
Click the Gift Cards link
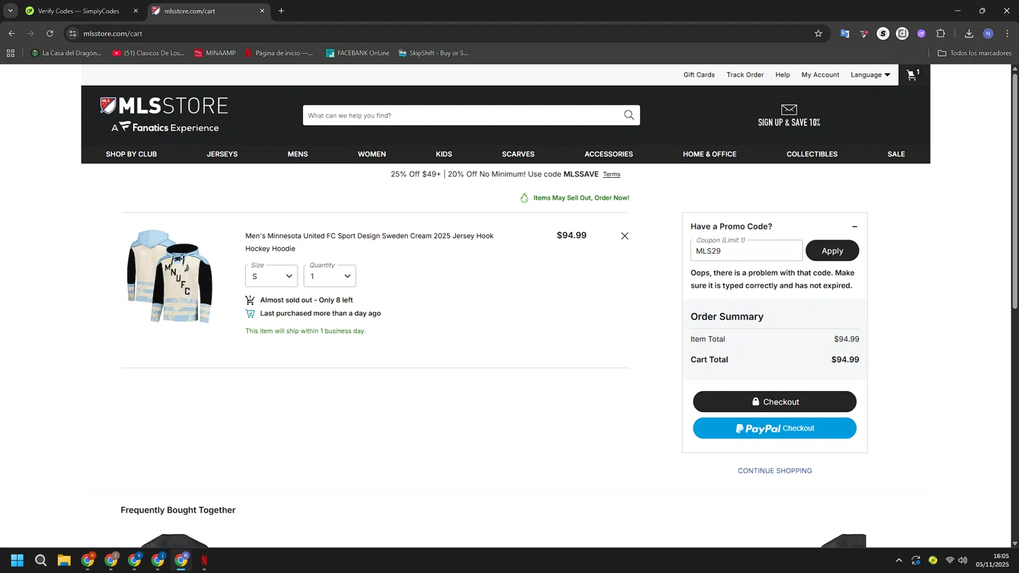click(x=698, y=75)
